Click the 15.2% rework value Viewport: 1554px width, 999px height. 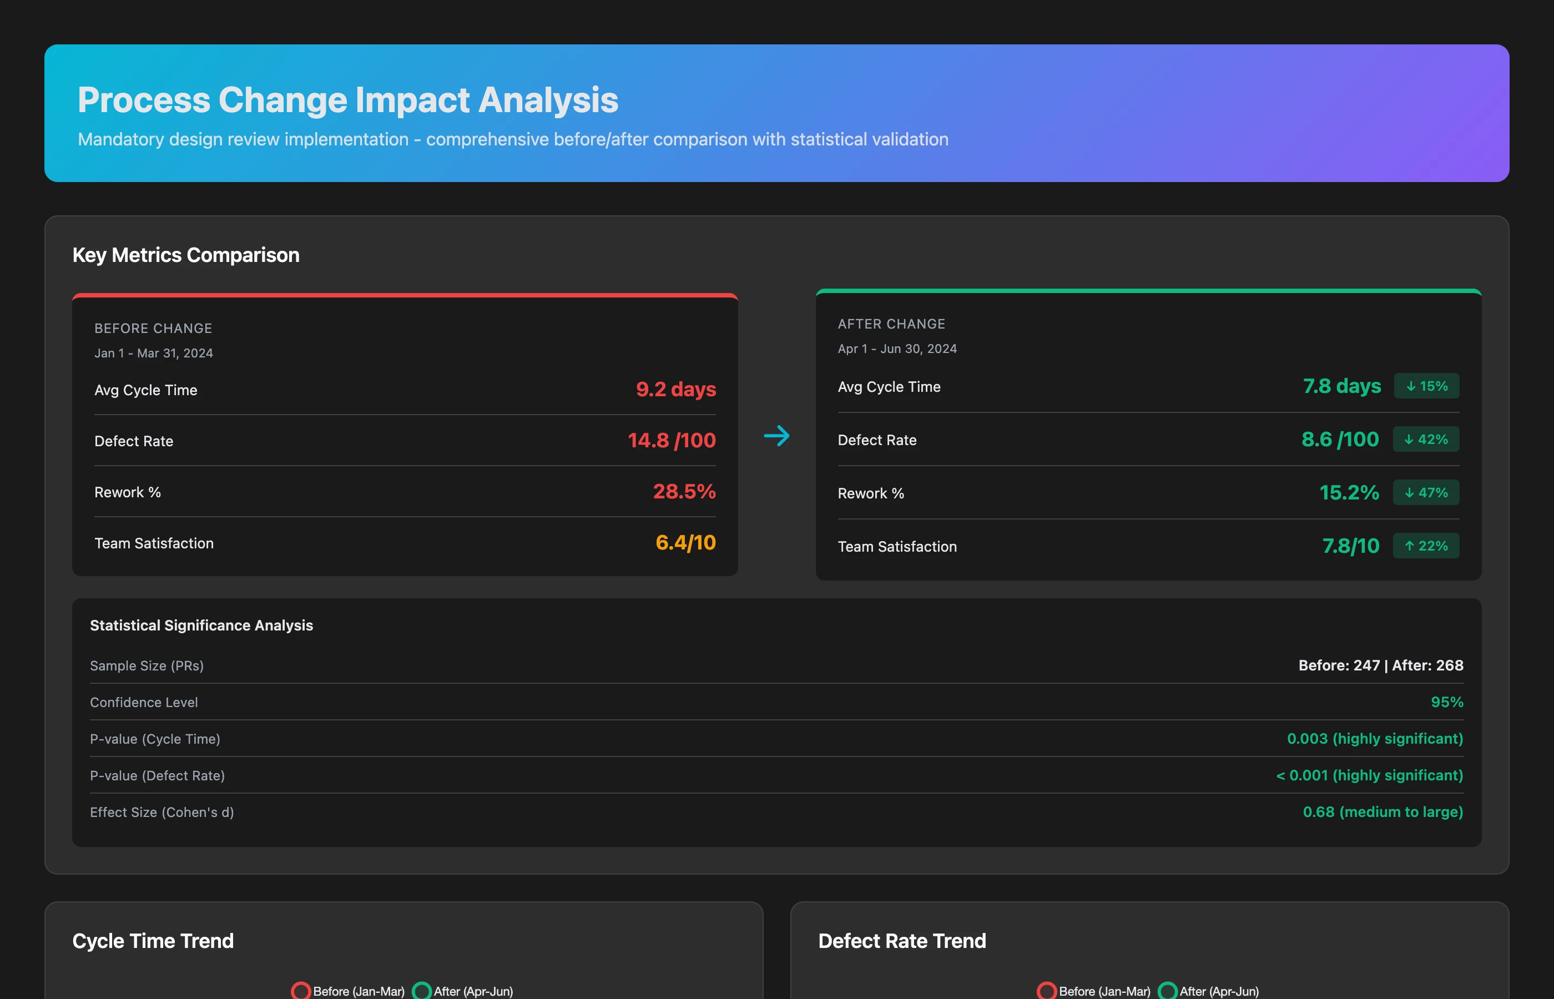1349,492
